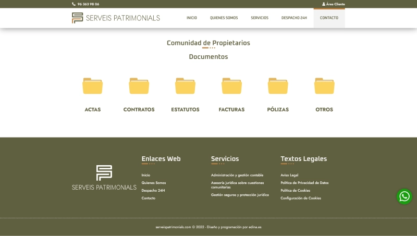Click the user icon beside Área Cliente
The image size is (417, 236).
click(324, 4)
